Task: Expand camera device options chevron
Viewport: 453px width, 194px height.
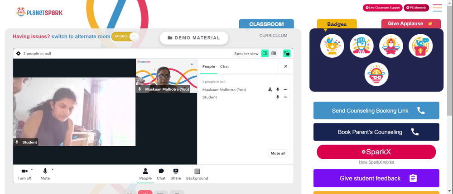Action: [x=32, y=169]
